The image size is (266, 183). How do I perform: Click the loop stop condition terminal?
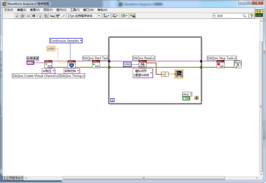(196, 98)
